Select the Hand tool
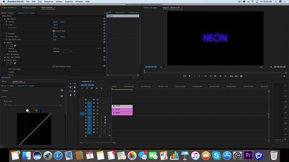Screen dimensions: 289x162 point(70,95)
